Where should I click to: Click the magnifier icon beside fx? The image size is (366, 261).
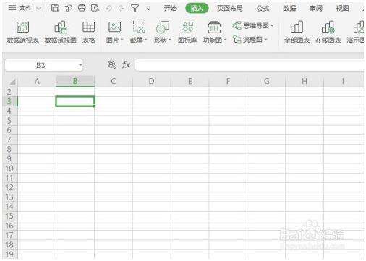click(x=112, y=65)
